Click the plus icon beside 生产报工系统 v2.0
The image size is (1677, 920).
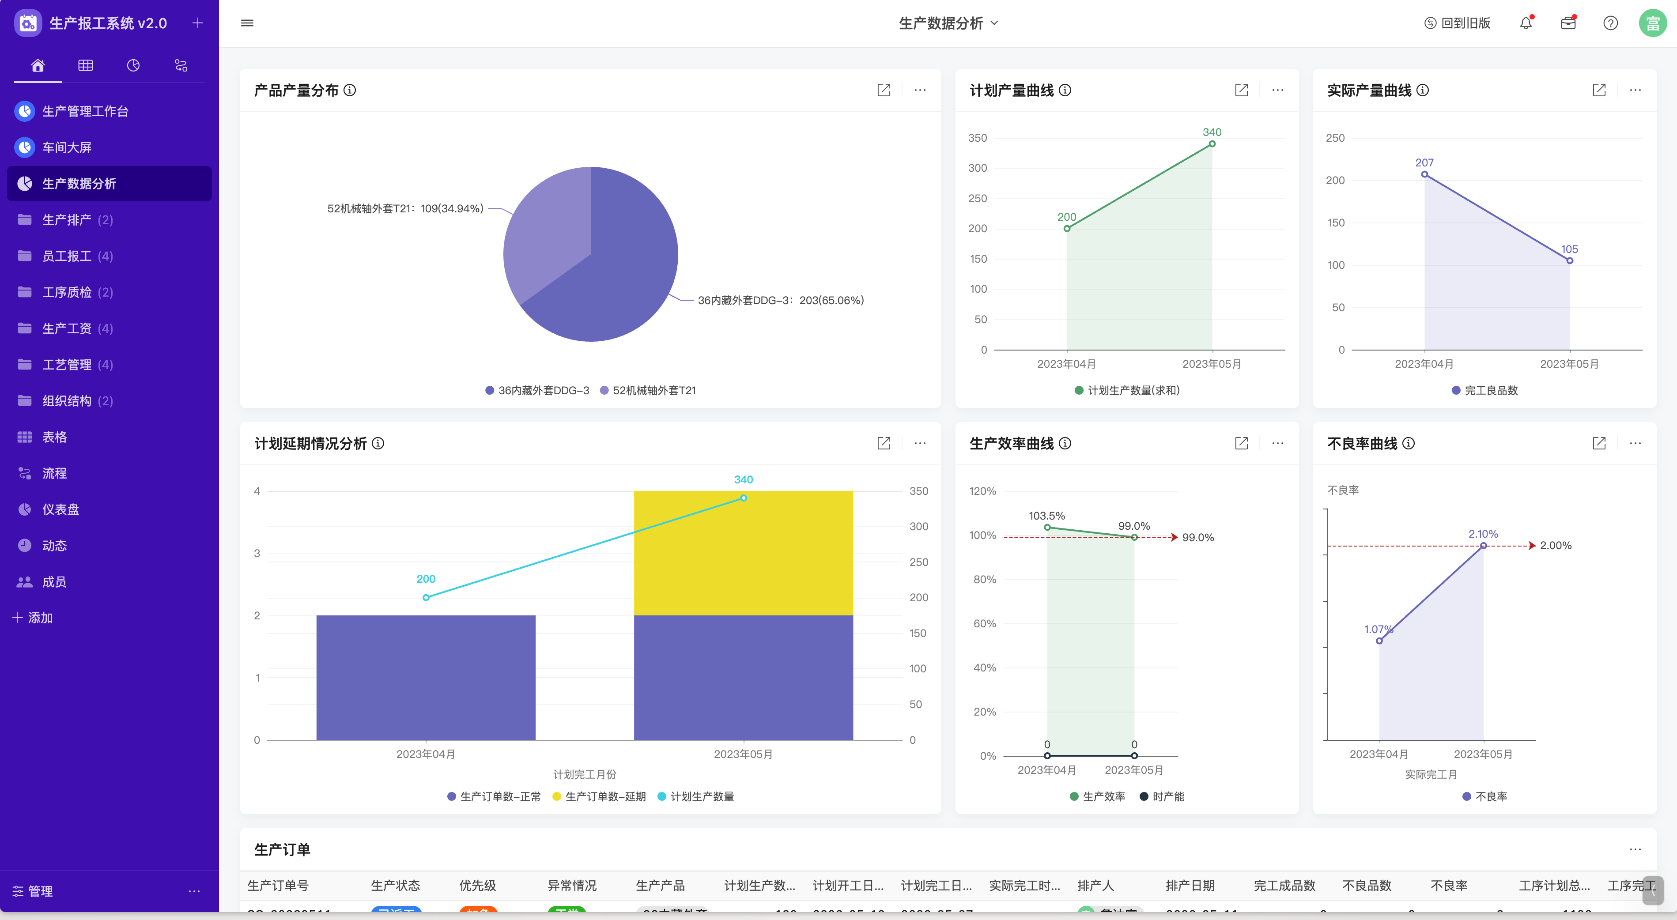tap(198, 23)
